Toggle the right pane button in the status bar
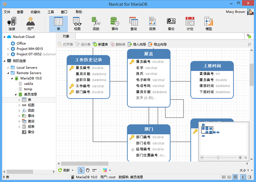This screenshot has width=256, height=182. pos(249,177)
